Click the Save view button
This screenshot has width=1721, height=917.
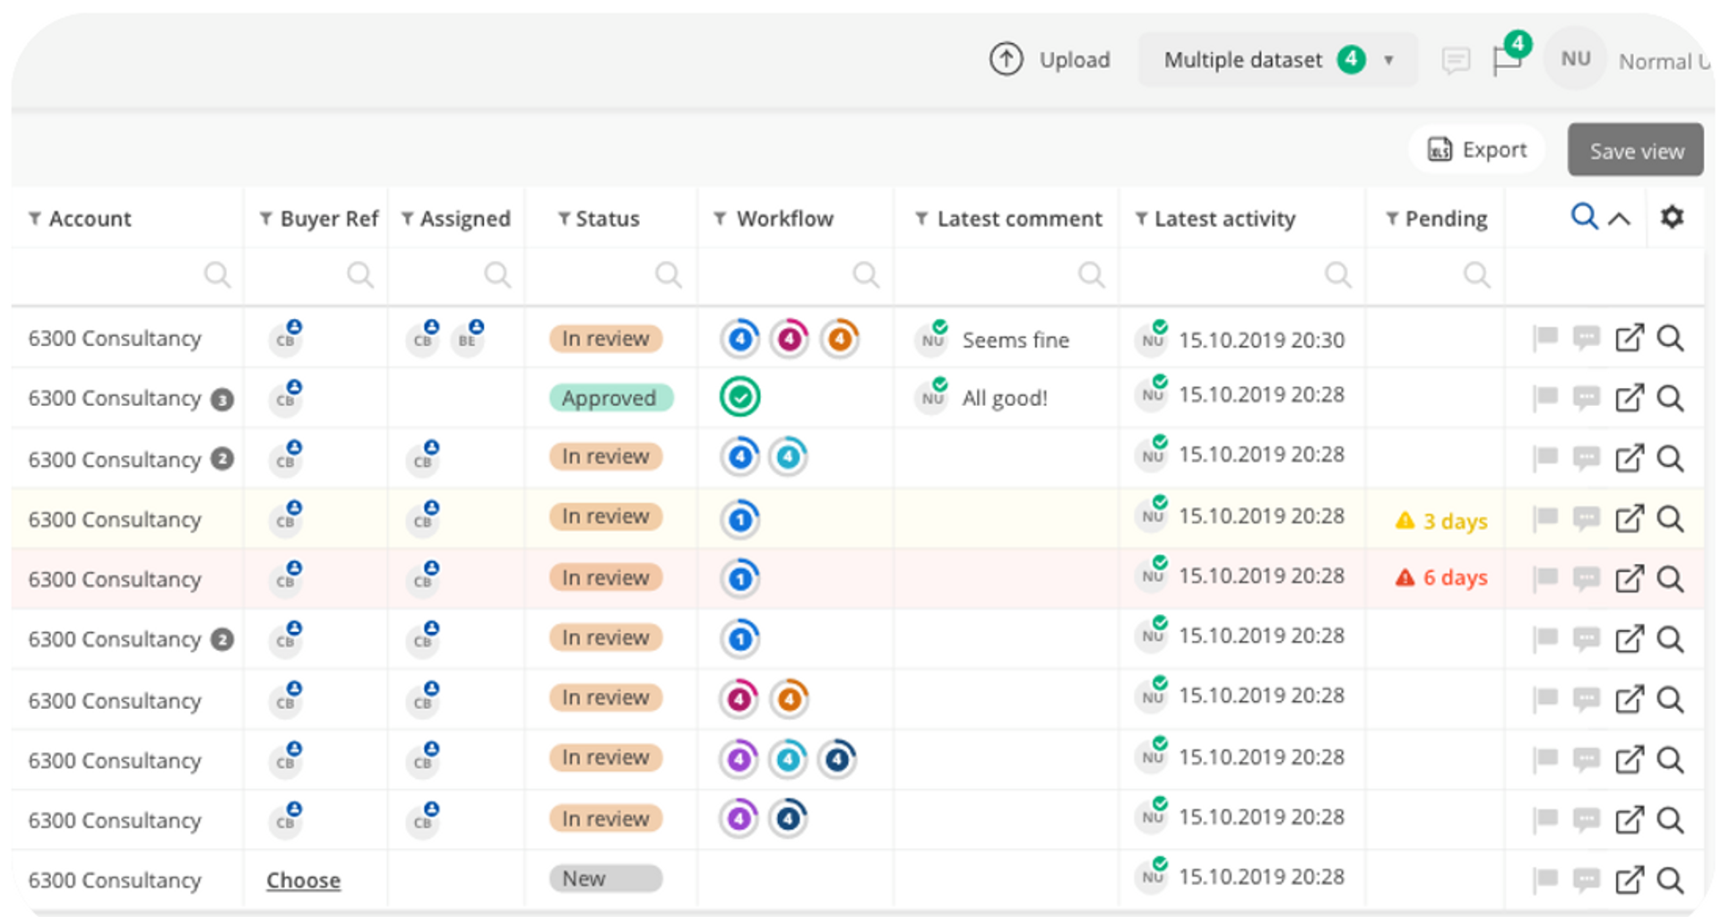(x=1636, y=151)
